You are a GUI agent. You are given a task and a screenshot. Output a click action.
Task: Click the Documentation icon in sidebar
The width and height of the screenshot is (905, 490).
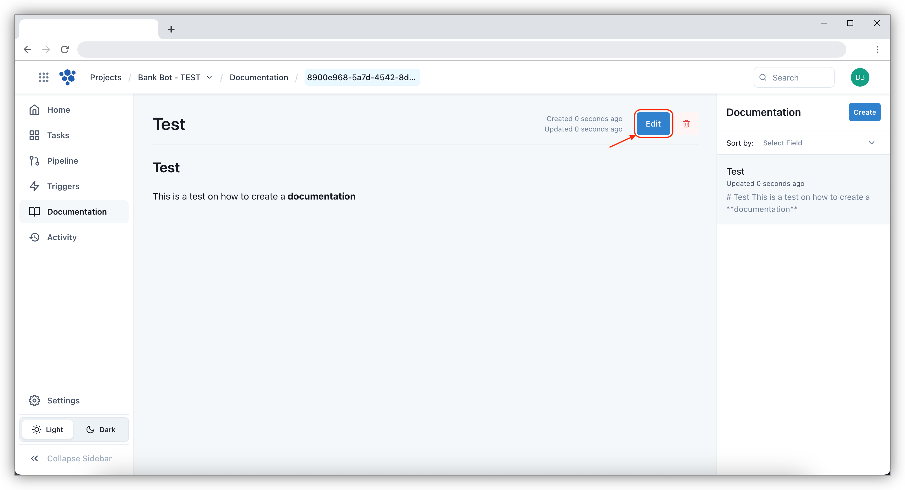click(34, 211)
